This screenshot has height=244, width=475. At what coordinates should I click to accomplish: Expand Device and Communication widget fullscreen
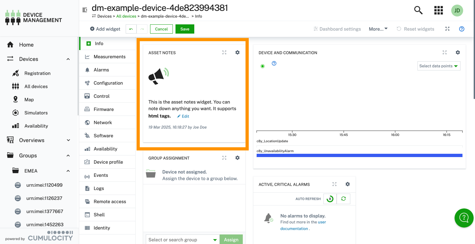(x=445, y=52)
